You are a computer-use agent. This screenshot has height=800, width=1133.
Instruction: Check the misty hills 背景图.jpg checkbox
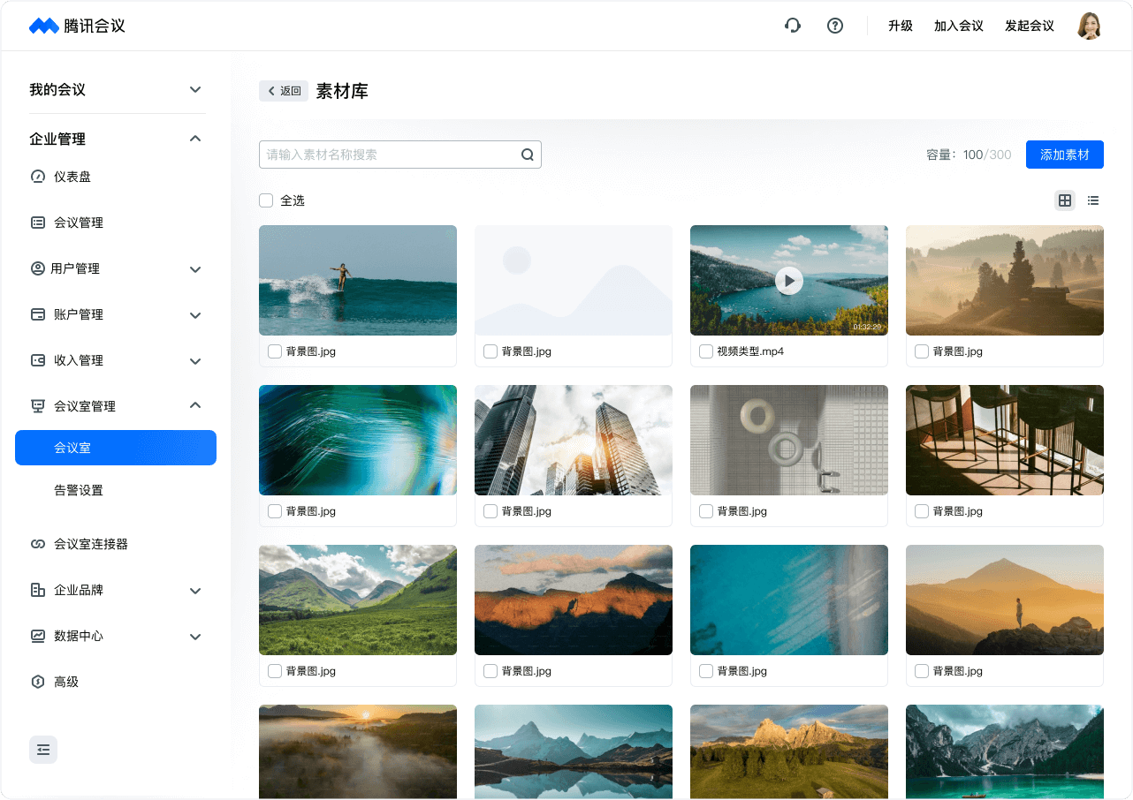[922, 351]
